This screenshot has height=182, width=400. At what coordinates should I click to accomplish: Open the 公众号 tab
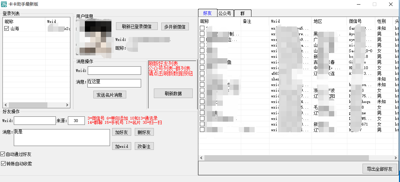(225, 13)
